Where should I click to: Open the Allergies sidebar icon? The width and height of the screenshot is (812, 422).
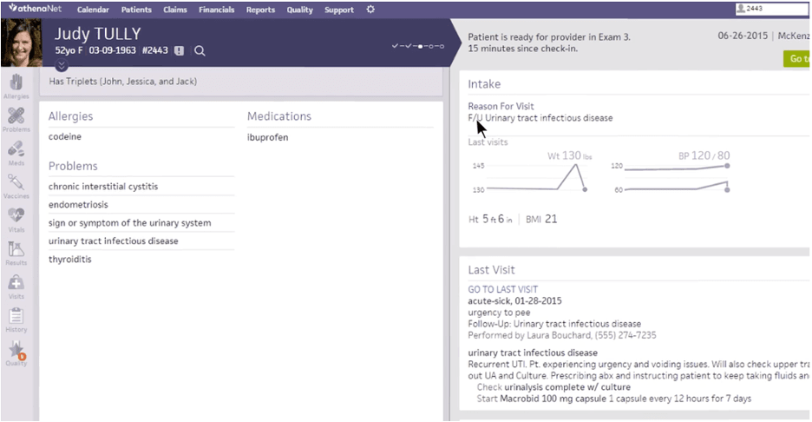[x=16, y=83]
